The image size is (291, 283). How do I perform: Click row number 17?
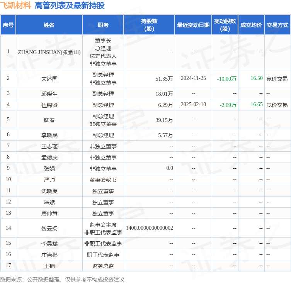(8, 265)
